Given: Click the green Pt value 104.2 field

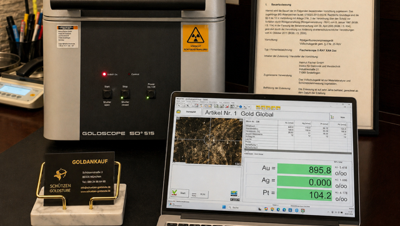Looking at the screenshot, I should click(304, 195).
